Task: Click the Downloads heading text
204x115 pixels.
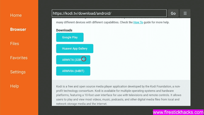Action: click(64, 30)
